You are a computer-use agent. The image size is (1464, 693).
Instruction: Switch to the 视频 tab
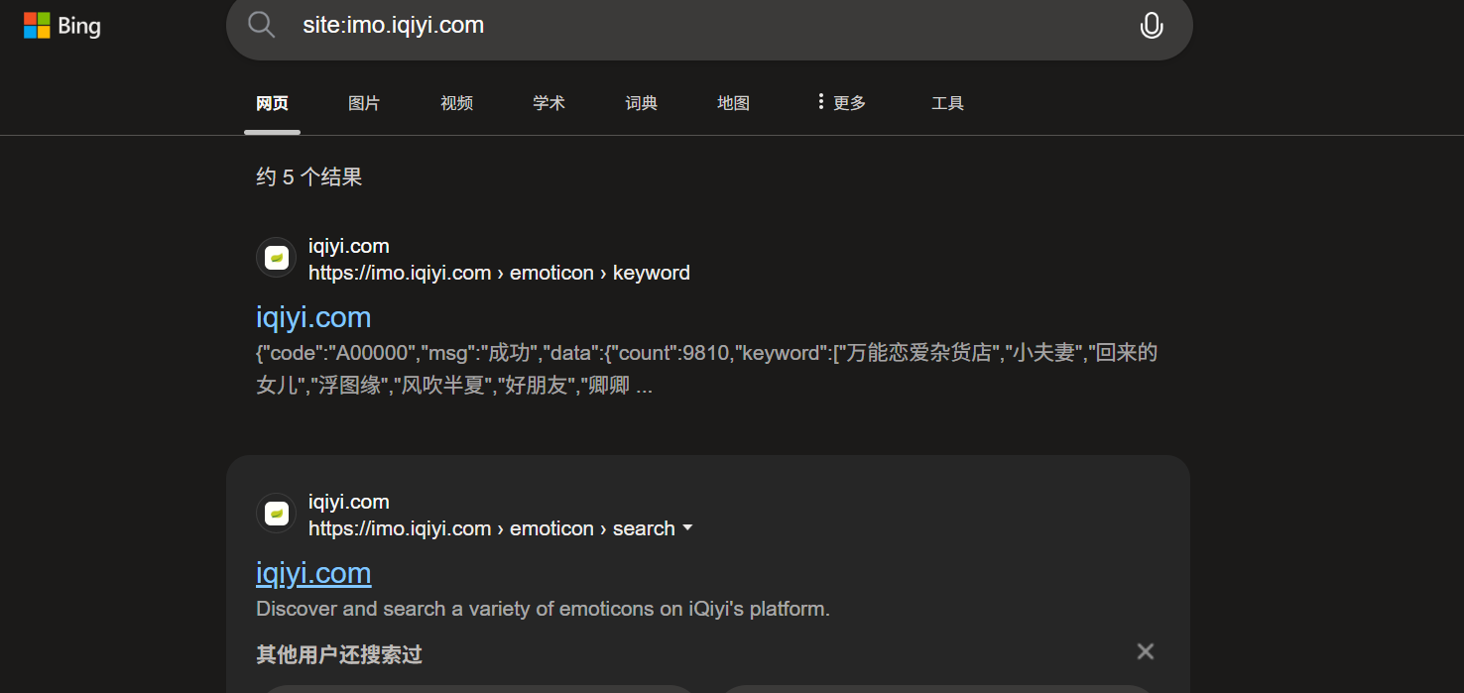[456, 103]
